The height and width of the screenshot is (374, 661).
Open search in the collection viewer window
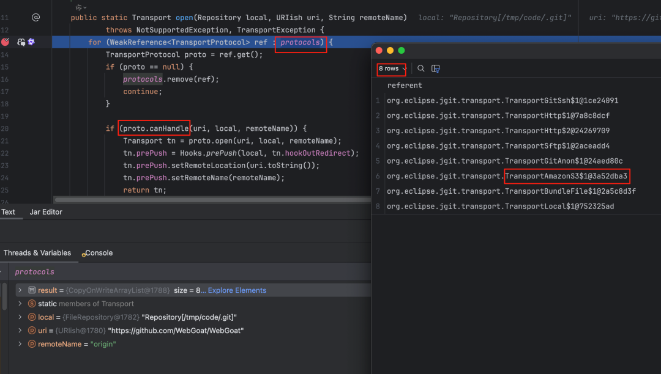coord(420,68)
